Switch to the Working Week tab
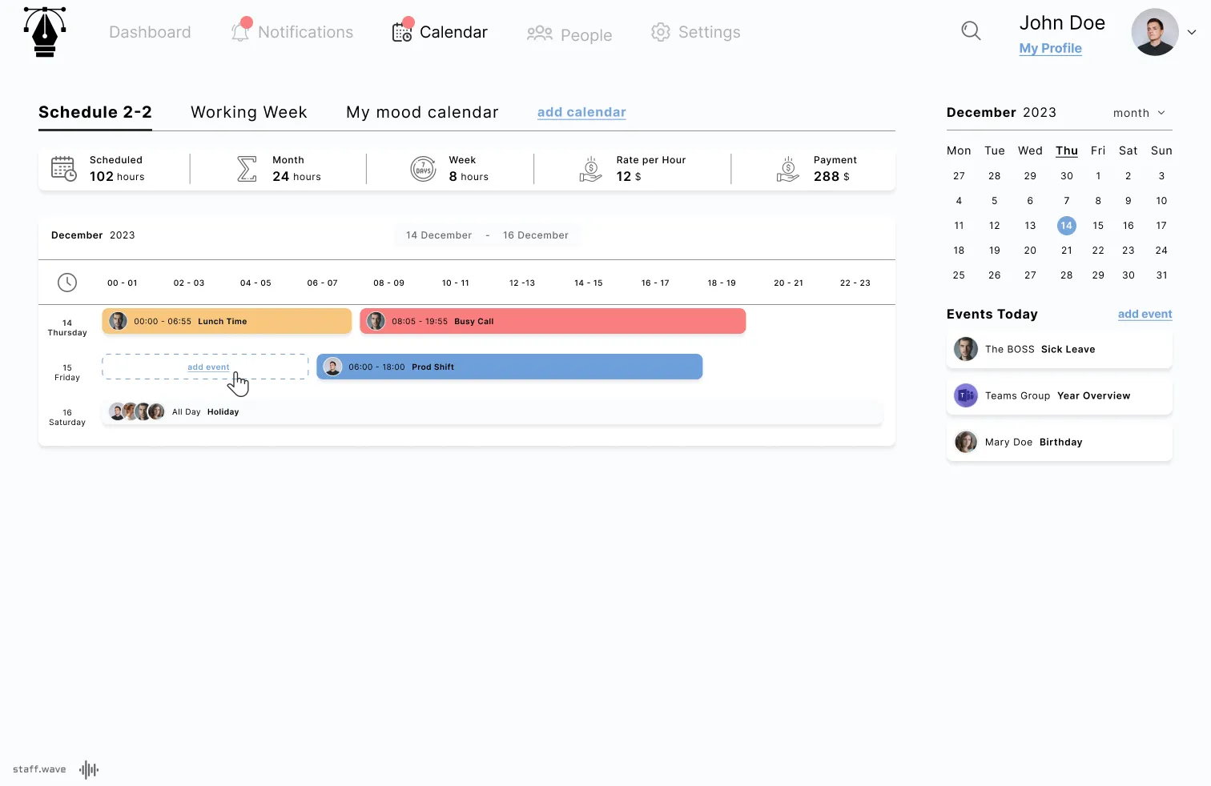 pyautogui.click(x=249, y=112)
